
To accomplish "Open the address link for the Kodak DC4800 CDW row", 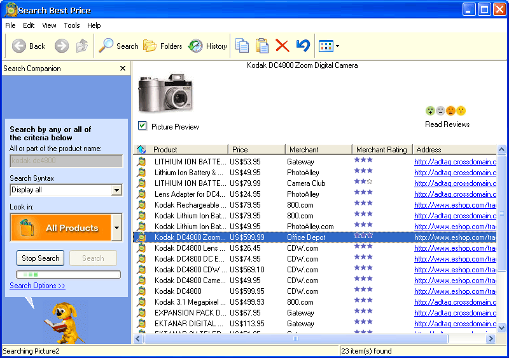I will click(455, 270).
